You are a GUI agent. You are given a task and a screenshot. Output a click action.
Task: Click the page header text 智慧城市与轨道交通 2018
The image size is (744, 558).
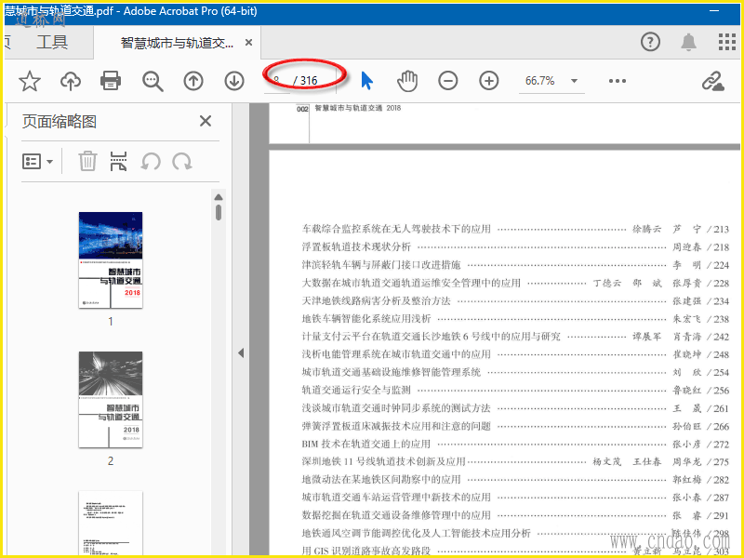[358, 108]
